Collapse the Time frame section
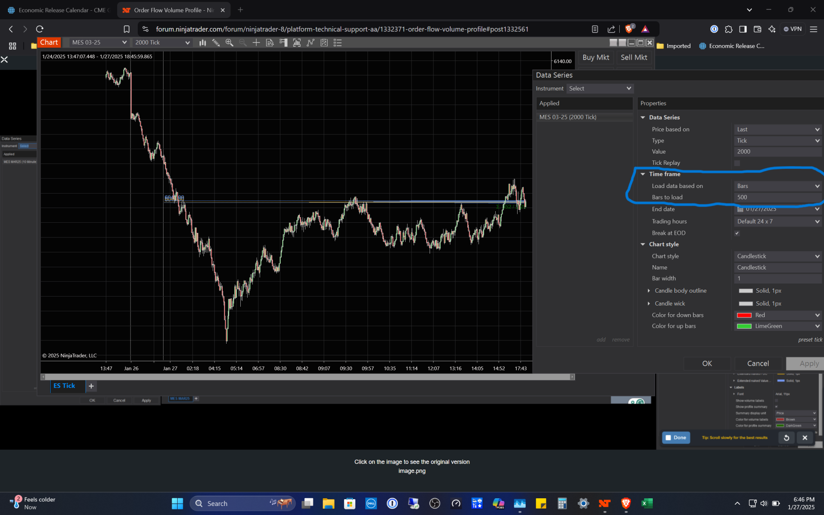The height and width of the screenshot is (515, 824). point(643,174)
